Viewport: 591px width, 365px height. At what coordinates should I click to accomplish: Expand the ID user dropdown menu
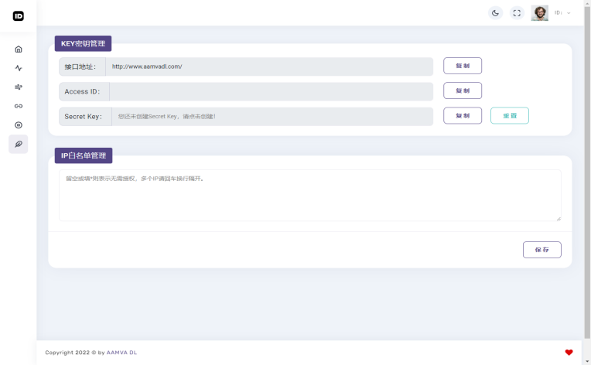pyautogui.click(x=562, y=13)
